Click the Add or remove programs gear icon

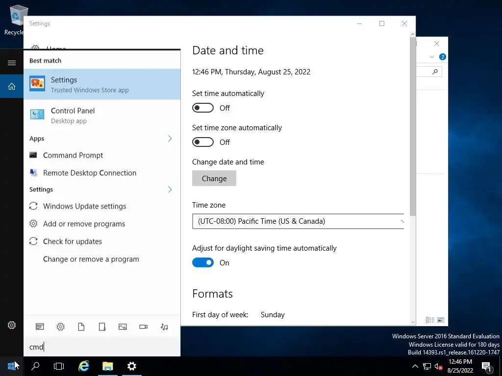(33, 223)
